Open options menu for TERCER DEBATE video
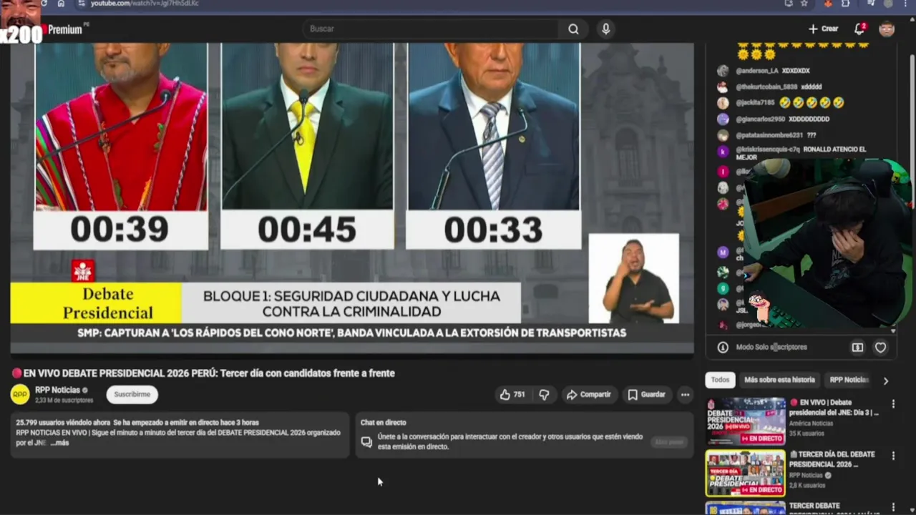The height and width of the screenshot is (515, 916). (892, 507)
